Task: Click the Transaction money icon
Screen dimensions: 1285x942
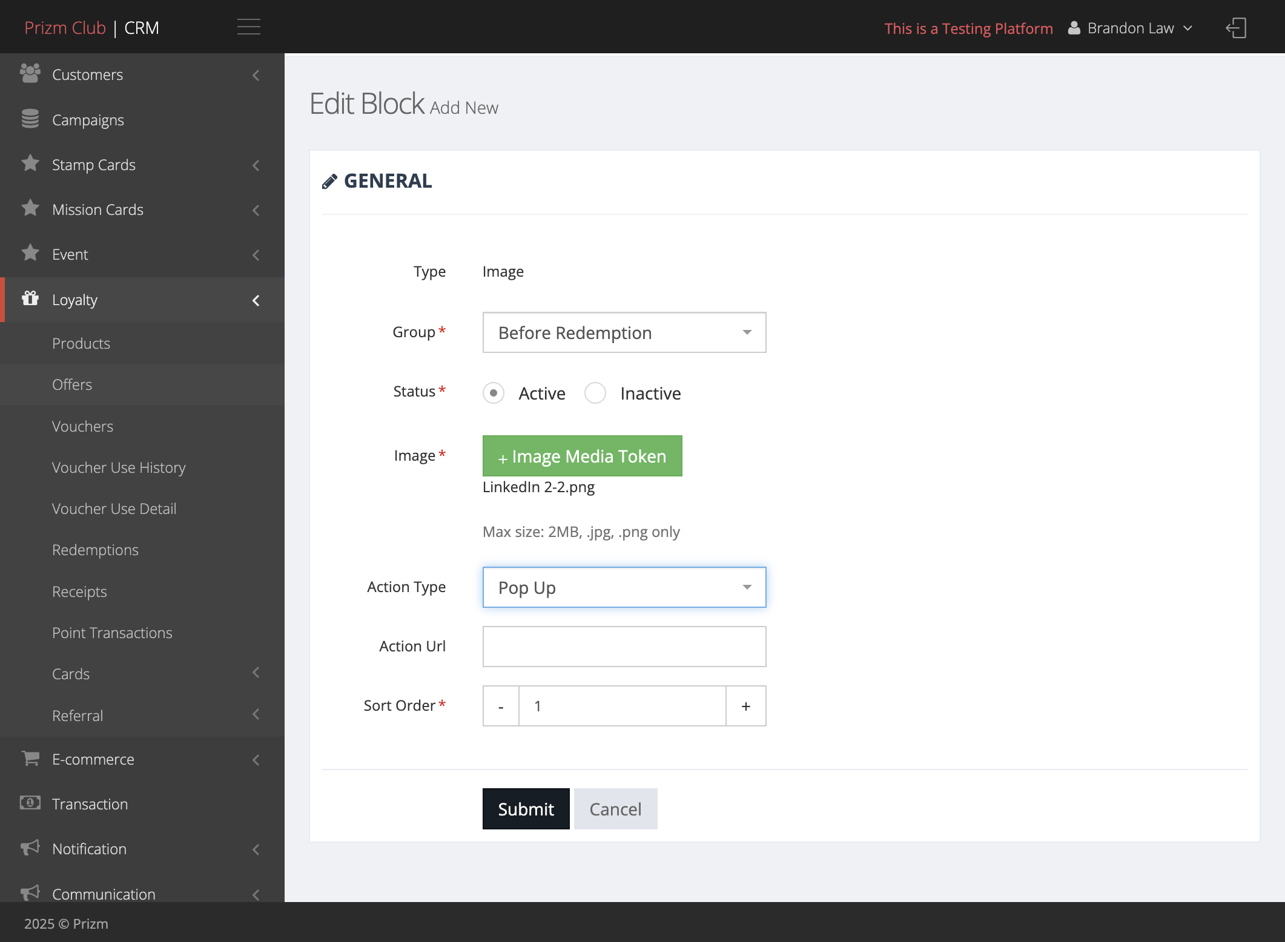Action: [x=30, y=803]
